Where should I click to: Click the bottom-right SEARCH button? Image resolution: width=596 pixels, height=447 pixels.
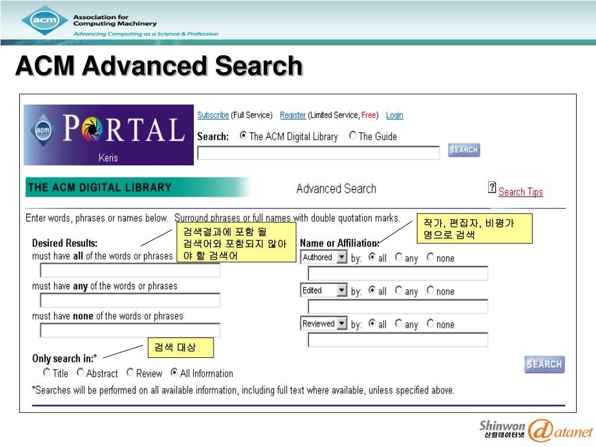click(544, 364)
